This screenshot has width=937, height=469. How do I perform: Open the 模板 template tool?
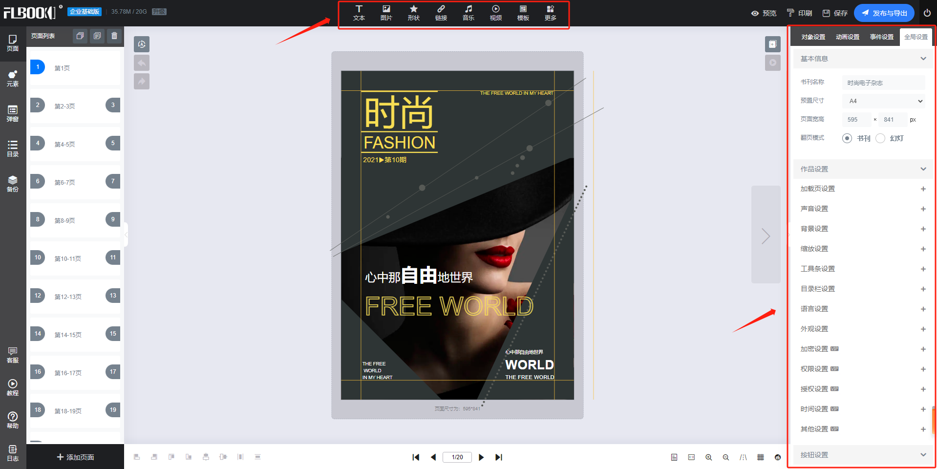tap(523, 13)
